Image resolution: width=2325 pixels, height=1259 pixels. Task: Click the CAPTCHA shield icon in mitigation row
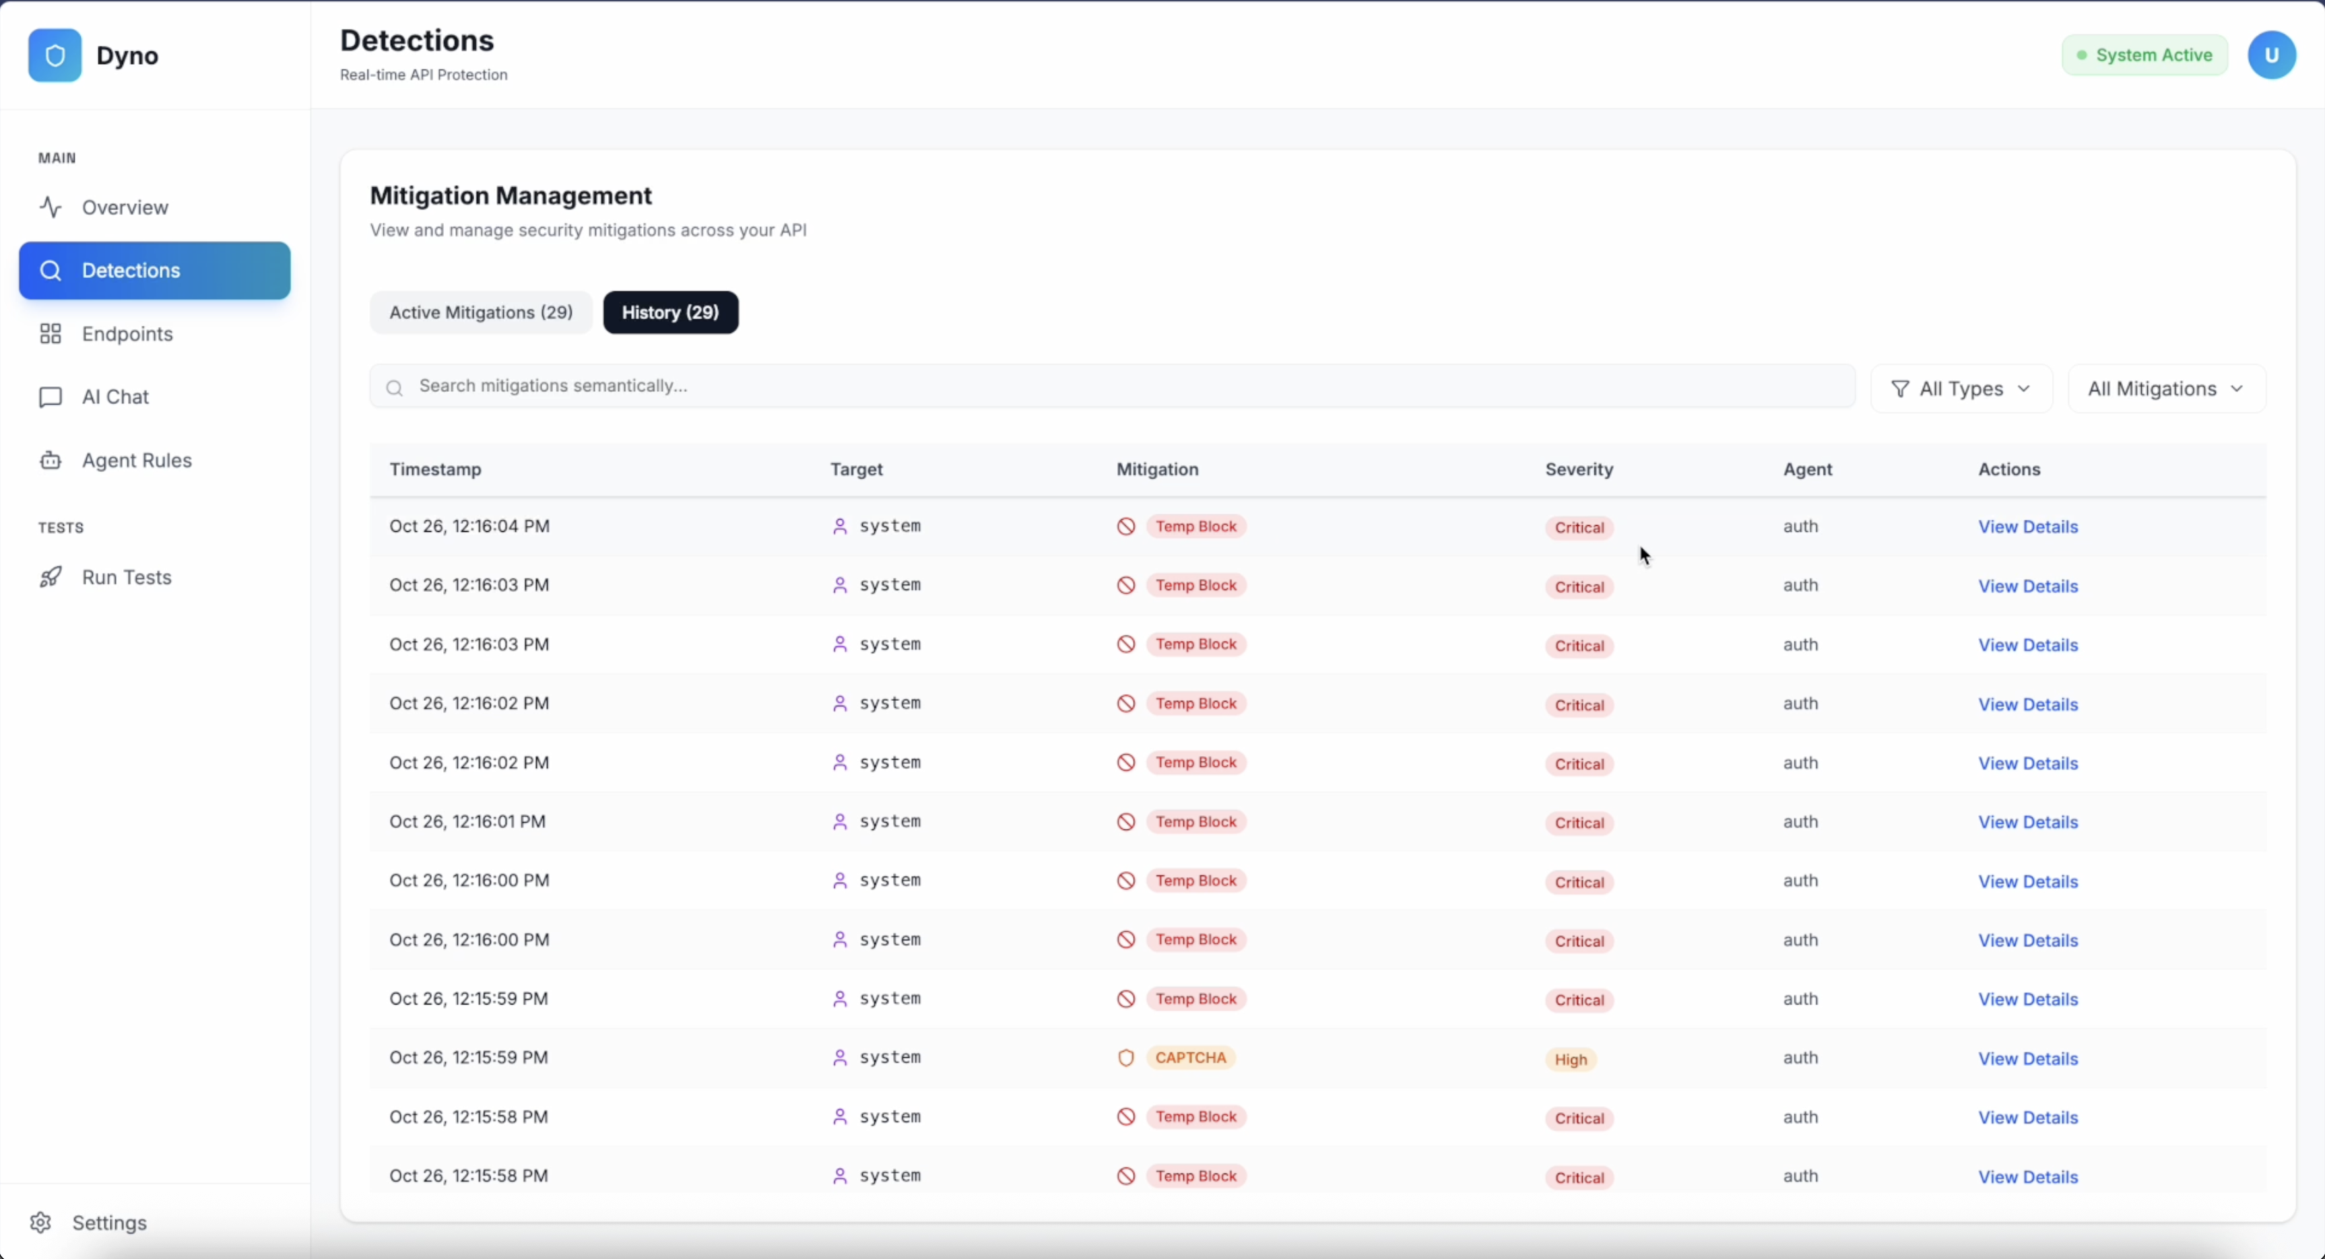(1125, 1058)
